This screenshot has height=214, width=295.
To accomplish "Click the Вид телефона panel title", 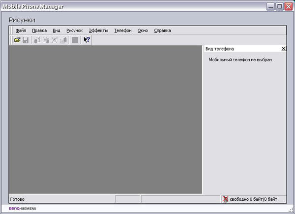I will [220, 49].
